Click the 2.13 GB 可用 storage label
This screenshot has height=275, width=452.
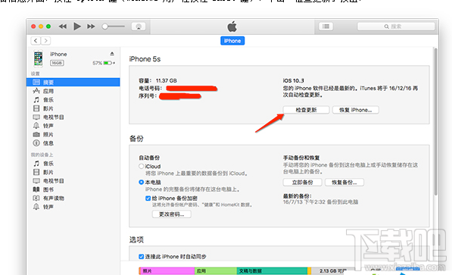click(332, 271)
